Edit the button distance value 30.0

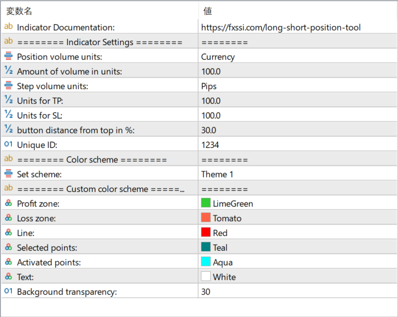coord(208,130)
